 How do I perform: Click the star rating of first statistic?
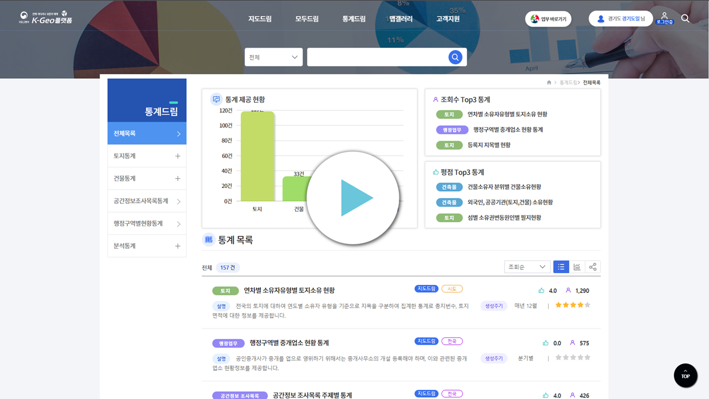click(573, 305)
